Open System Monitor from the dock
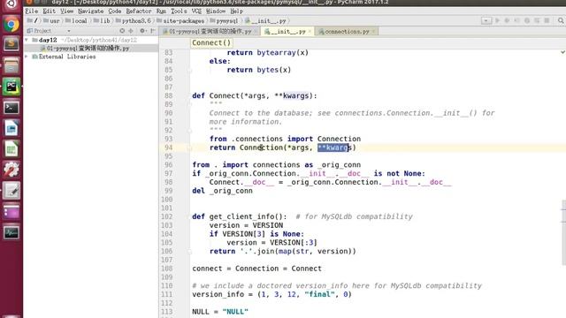 coord(11,232)
